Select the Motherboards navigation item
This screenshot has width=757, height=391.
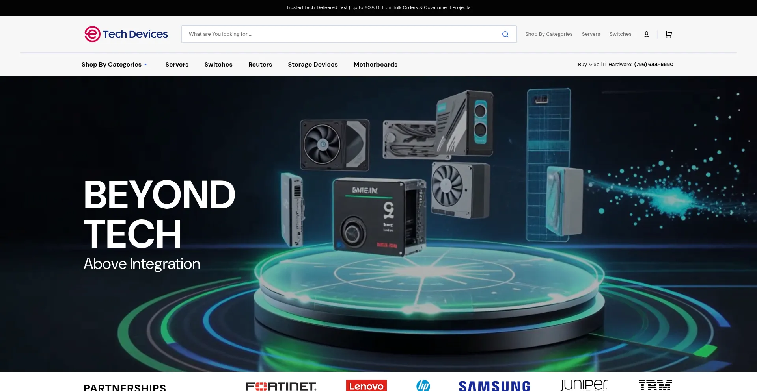click(x=375, y=64)
